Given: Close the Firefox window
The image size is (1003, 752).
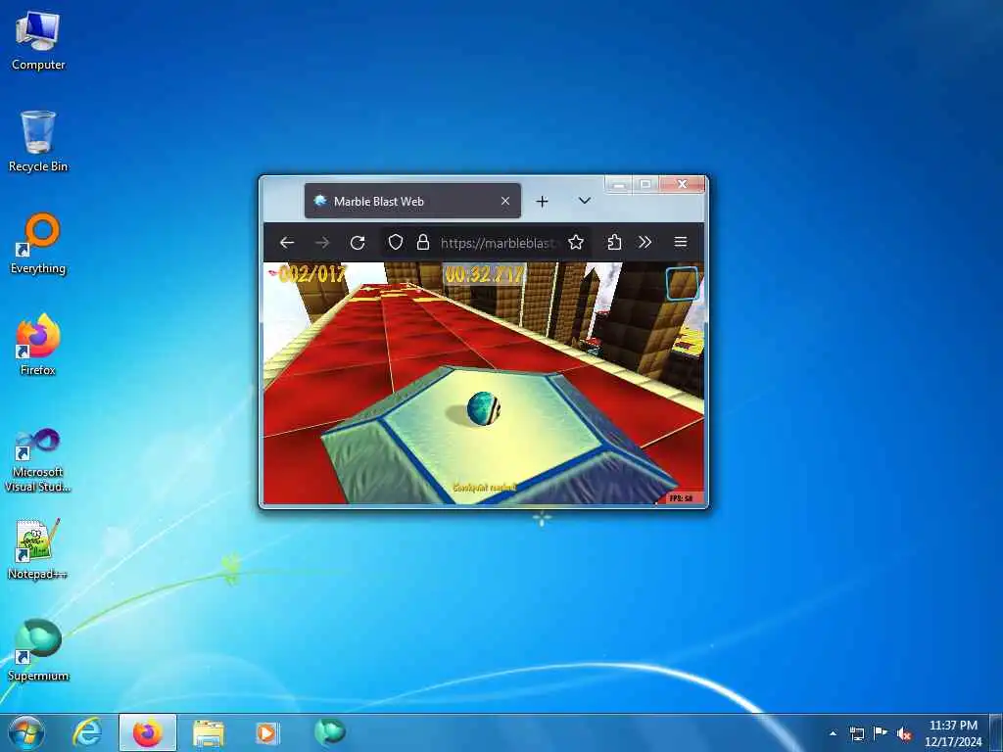Looking at the screenshot, I should click(x=682, y=184).
